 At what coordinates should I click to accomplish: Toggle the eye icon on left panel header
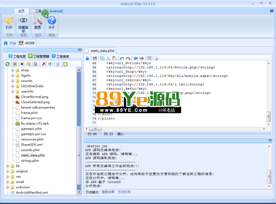[x=80, y=50]
